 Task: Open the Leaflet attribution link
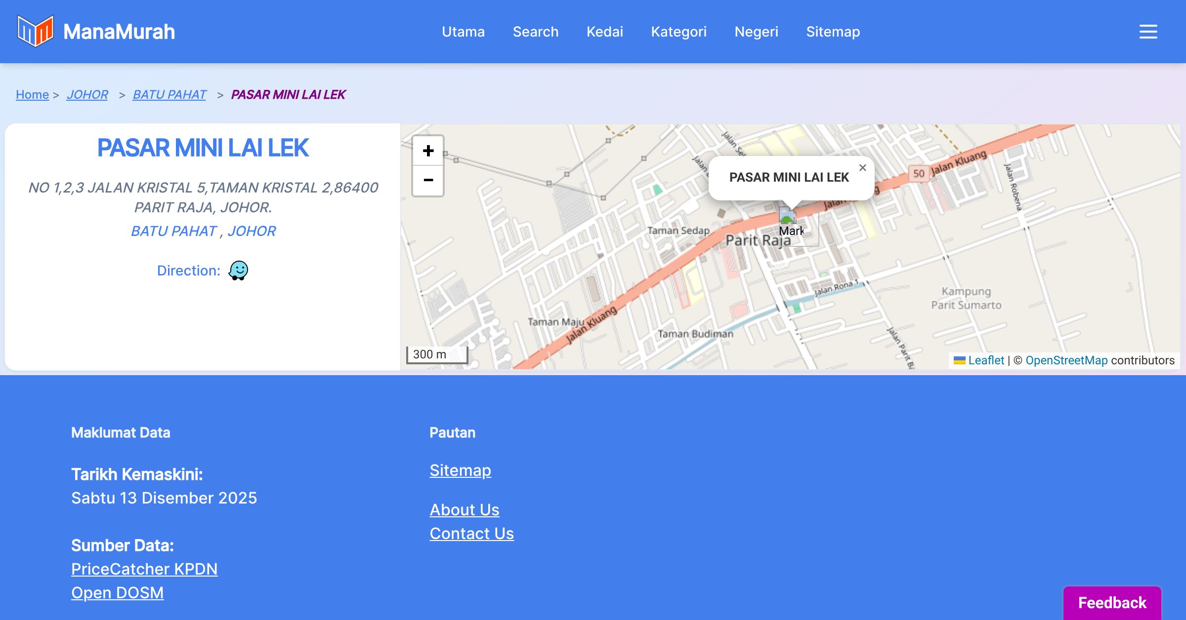pos(986,360)
